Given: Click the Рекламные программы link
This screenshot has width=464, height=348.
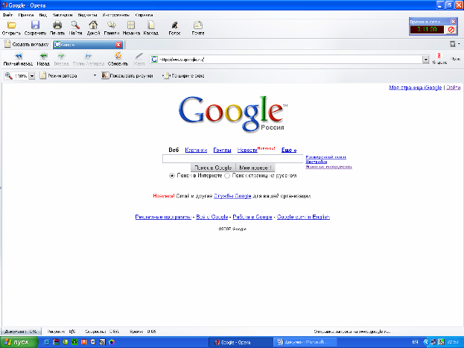Looking at the screenshot, I should 163,217.
